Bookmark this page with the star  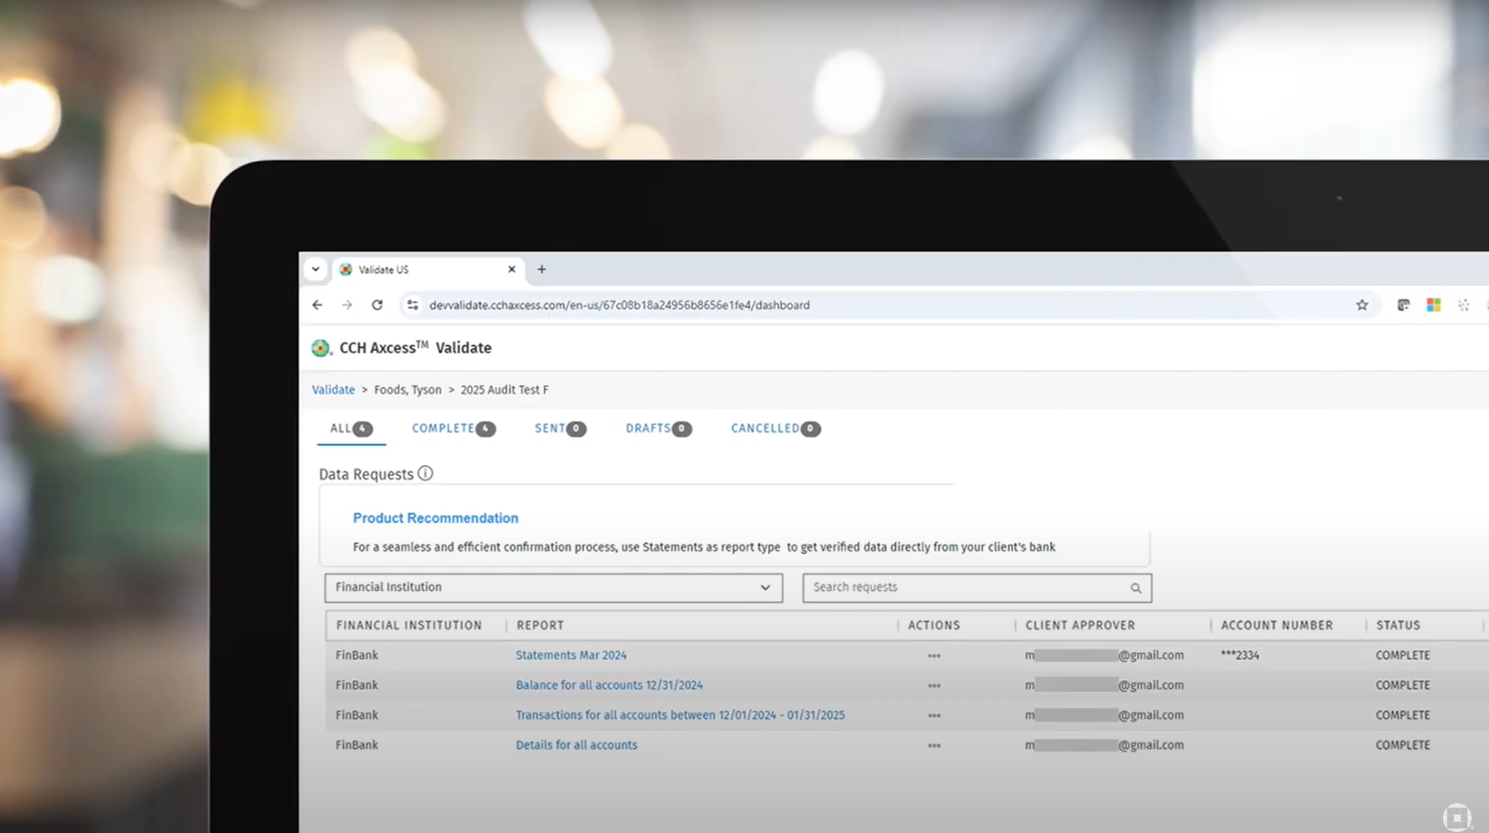(x=1362, y=305)
